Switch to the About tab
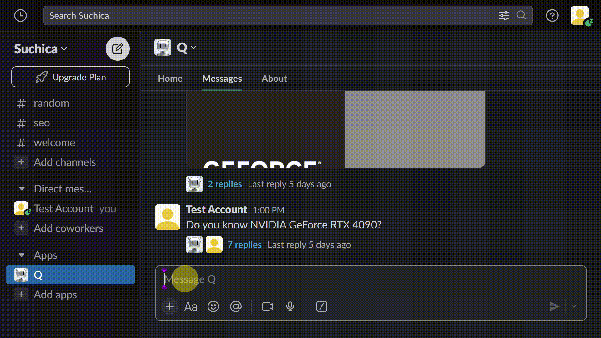 (x=274, y=78)
